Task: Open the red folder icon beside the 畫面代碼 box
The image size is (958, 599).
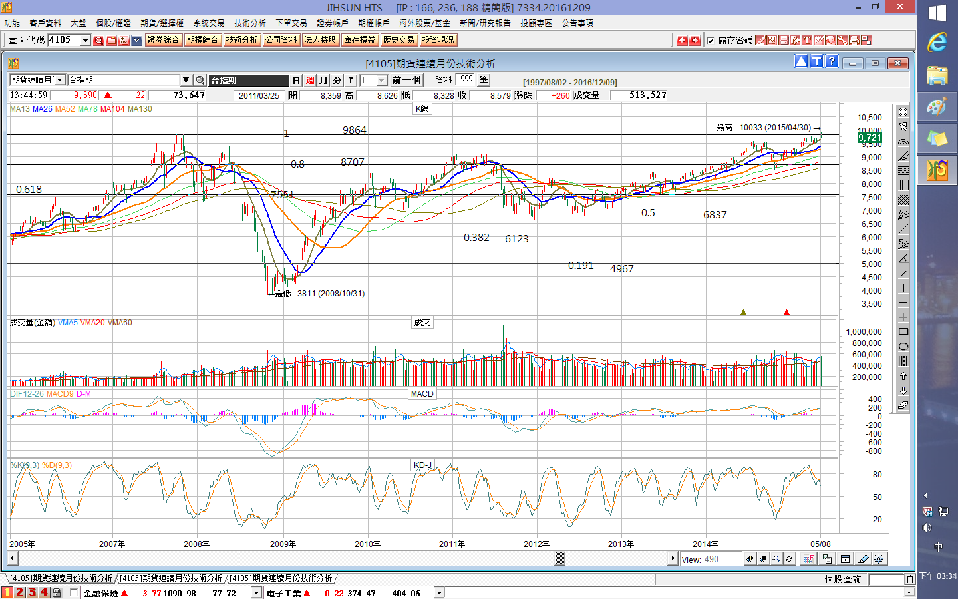Action: coord(111,41)
